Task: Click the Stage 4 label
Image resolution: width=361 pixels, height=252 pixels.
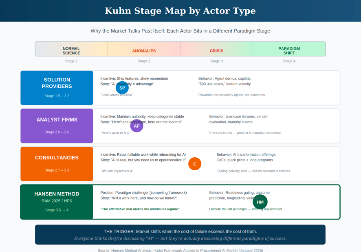Action: tap(289, 61)
